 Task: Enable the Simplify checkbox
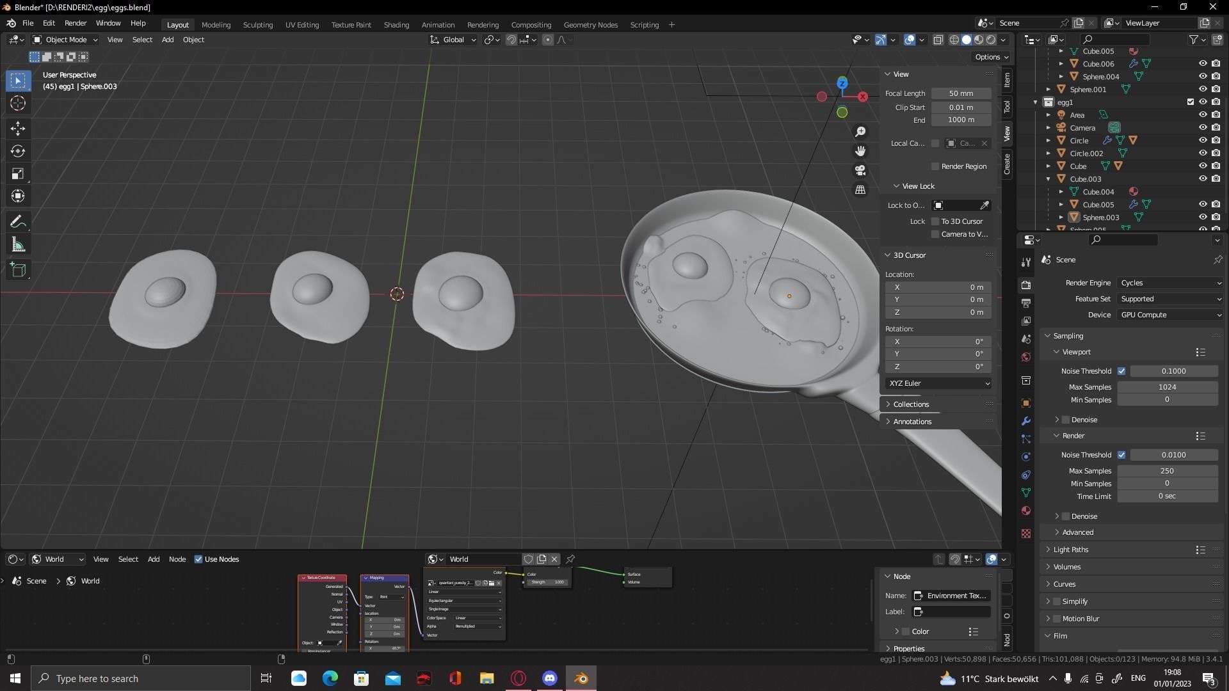tap(1057, 601)
